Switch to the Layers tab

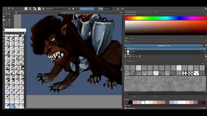(x=126, y=38)
